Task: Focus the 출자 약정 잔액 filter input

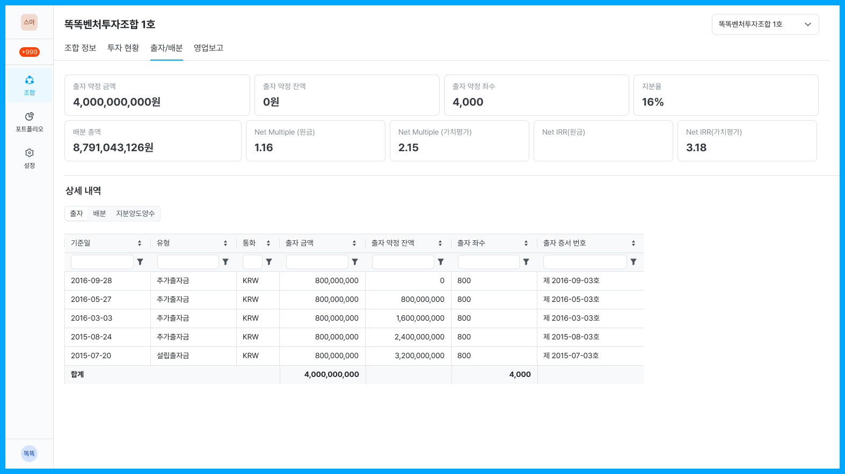Action: [403, 262]
